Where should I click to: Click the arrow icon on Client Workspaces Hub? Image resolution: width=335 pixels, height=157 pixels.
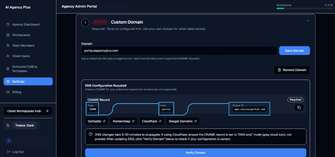[47, 111]
